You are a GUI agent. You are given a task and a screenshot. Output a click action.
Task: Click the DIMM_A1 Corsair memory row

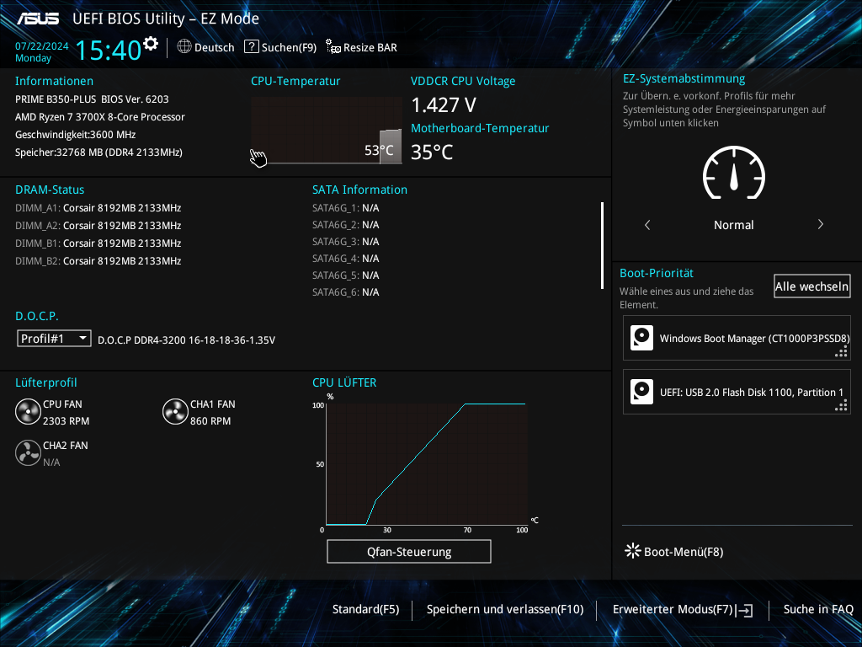pos(98,208)
